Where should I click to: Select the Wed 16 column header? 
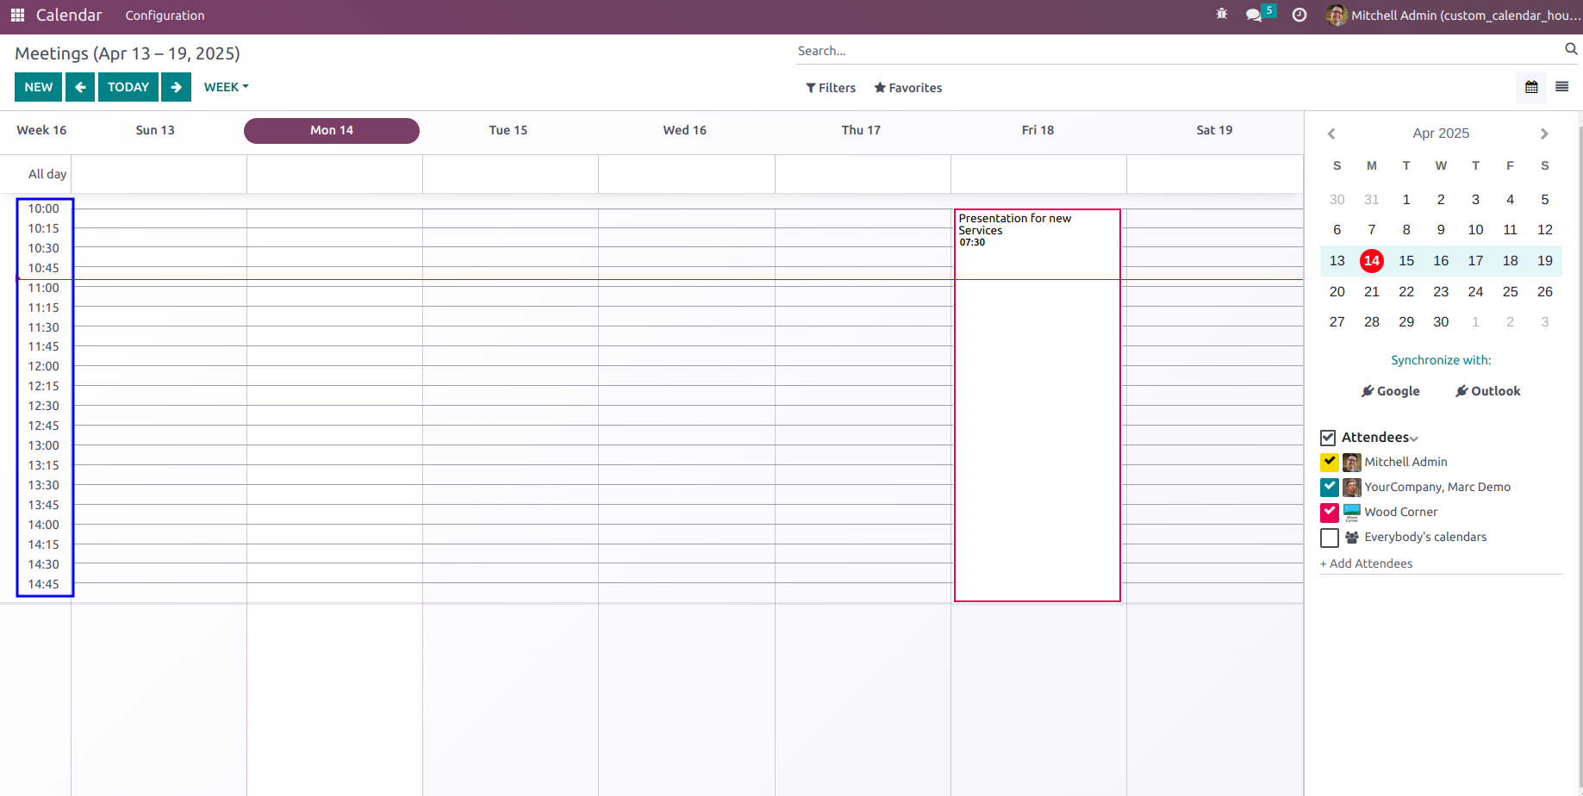[x=685, y=130]
